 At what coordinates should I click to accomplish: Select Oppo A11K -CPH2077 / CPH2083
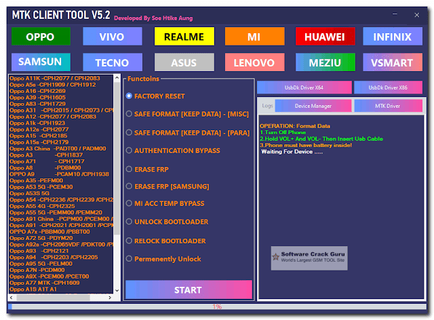(x=55, y=78)
